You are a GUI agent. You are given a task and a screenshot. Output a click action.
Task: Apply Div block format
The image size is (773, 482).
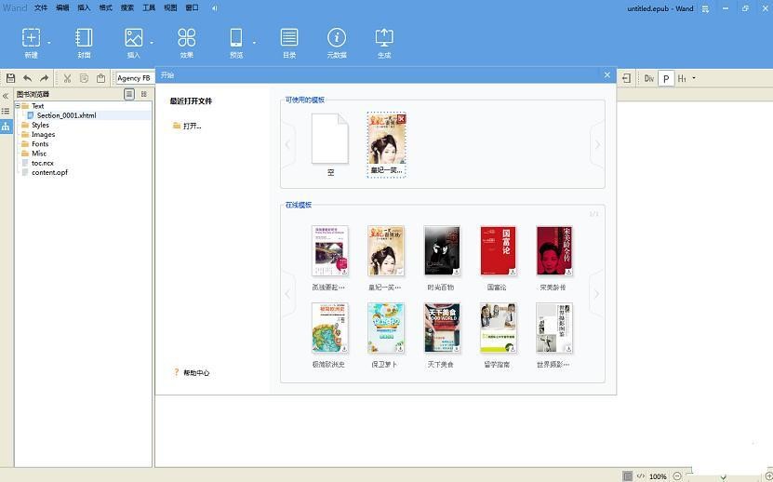pos(648,78)
